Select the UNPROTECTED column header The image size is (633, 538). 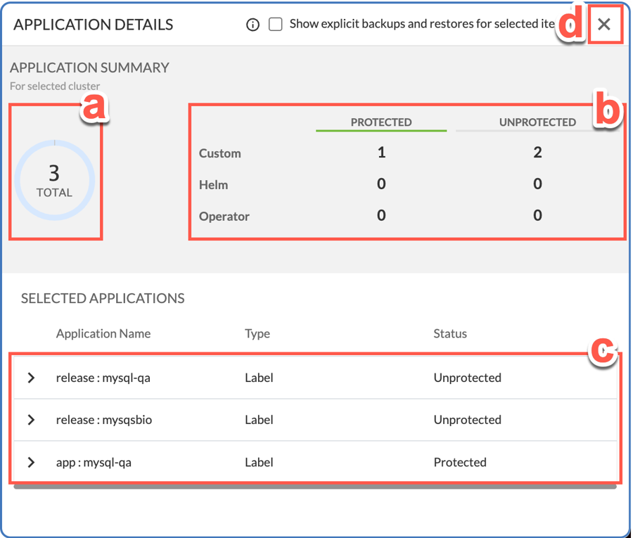coord(537,122)
